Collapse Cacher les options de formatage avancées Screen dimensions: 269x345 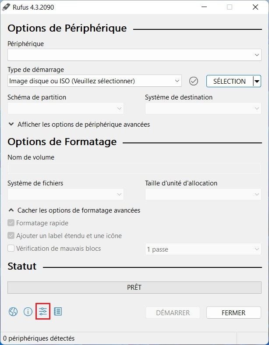pos(74,210)
